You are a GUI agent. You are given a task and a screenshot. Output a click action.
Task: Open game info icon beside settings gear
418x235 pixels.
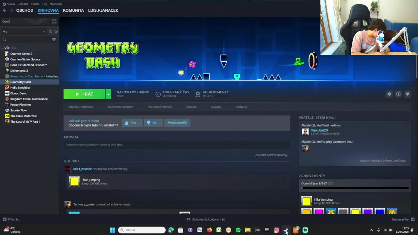(398, 94)
